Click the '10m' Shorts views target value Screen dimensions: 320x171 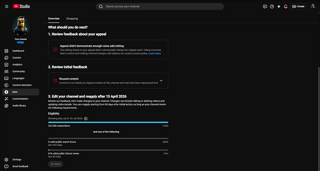pos(166,153)
